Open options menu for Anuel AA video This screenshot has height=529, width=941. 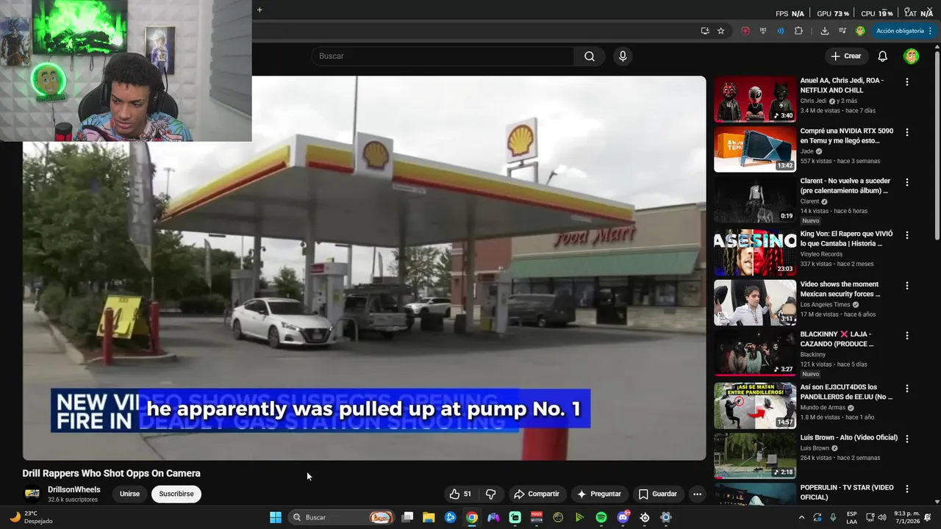pos(907,82)
